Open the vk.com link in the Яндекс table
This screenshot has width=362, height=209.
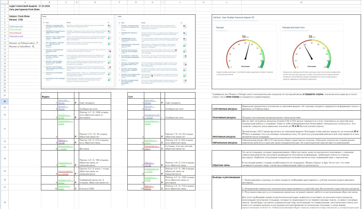[63, 108]
